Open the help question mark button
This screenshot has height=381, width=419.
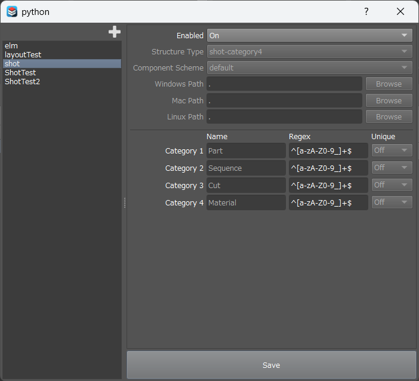point(366,11)
